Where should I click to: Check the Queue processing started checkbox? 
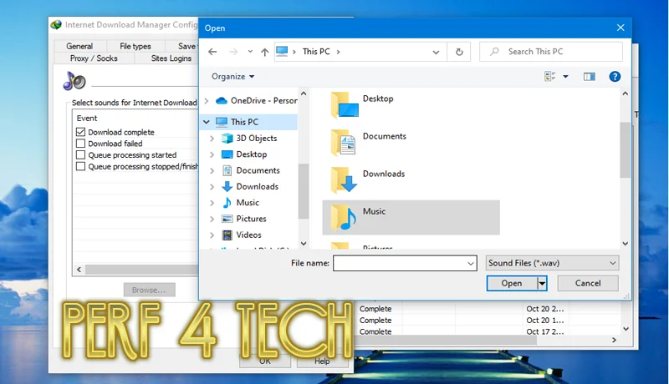81,155
